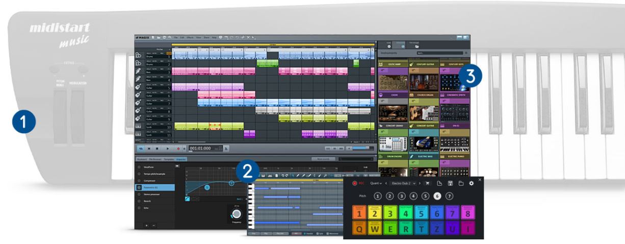625x244 pixels.
Task: Click the minus button below the effects list
Action: pos(153,225)
